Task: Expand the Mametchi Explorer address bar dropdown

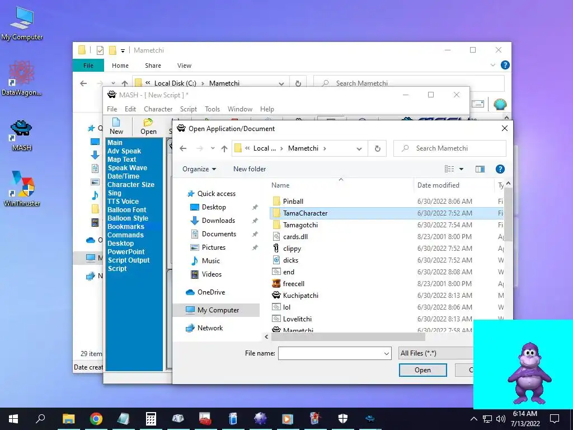Action: click(281, 83)
